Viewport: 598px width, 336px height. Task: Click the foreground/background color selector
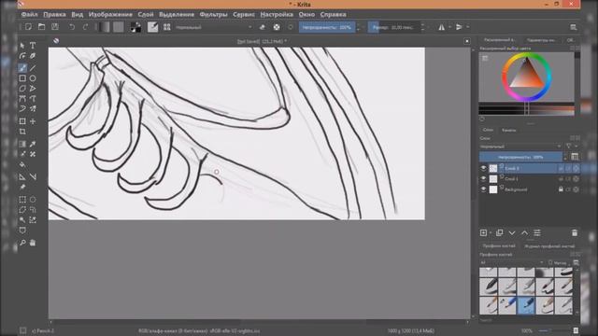(135, 27)
